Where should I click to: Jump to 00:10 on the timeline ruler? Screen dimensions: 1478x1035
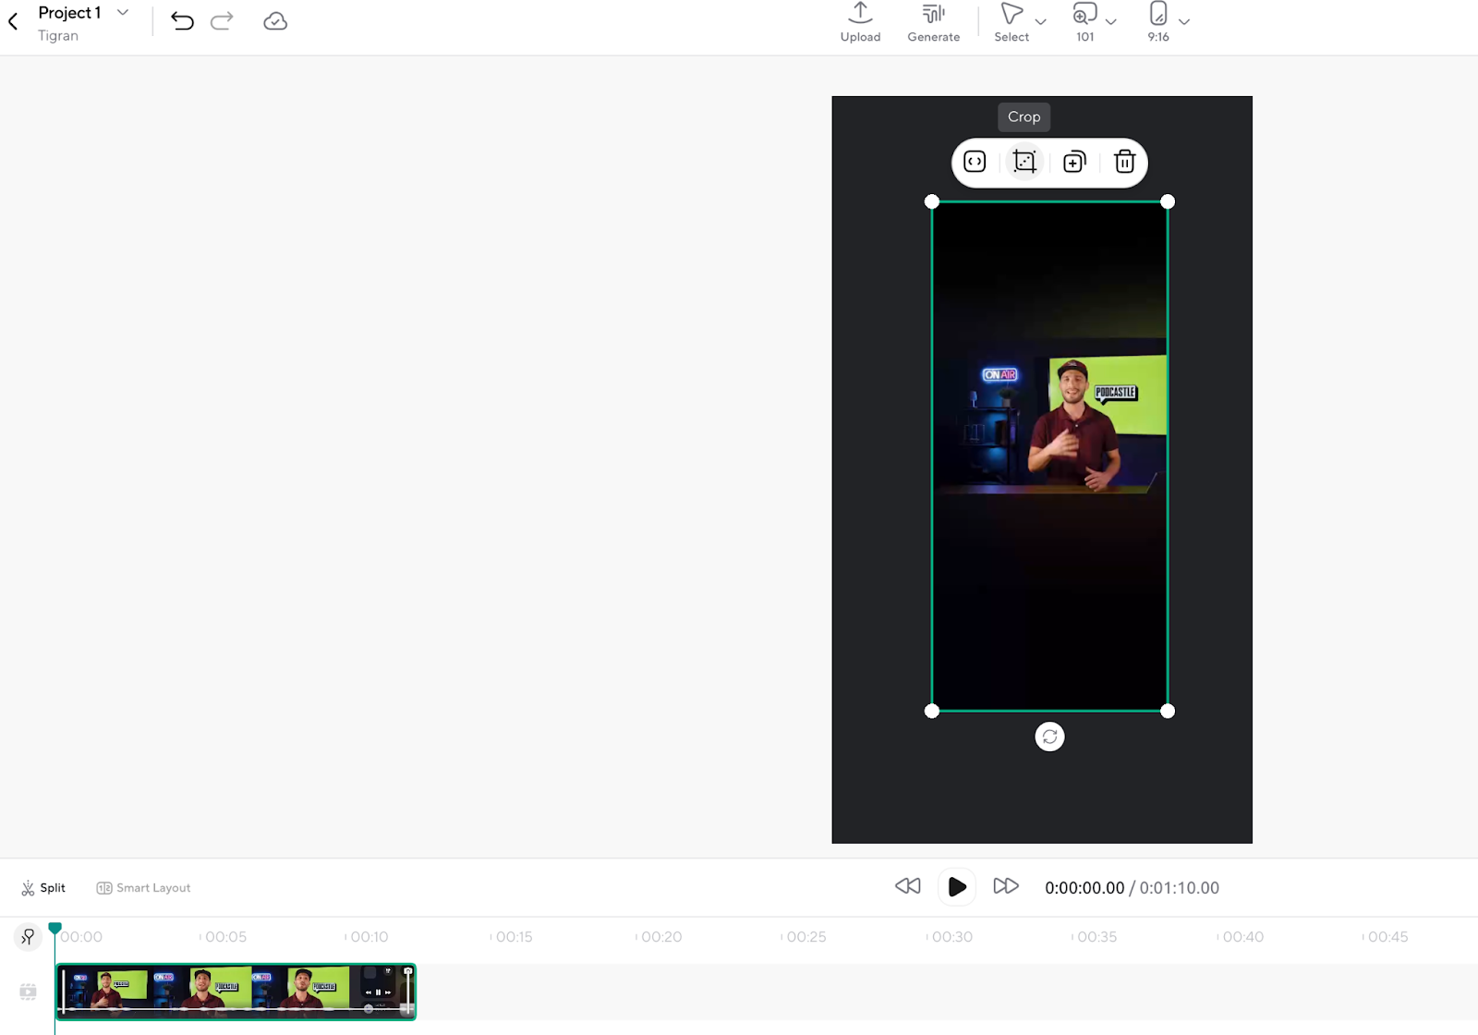tap(369, 937)
